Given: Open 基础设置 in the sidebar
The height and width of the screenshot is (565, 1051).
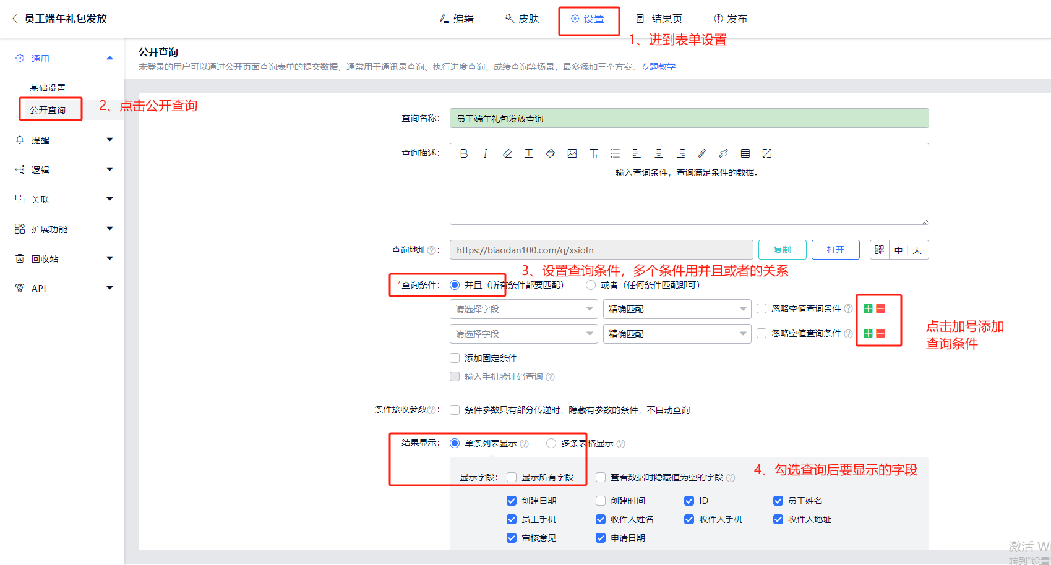Looking at the screenshot, I should pyautogui.click(x=48, y=88).
